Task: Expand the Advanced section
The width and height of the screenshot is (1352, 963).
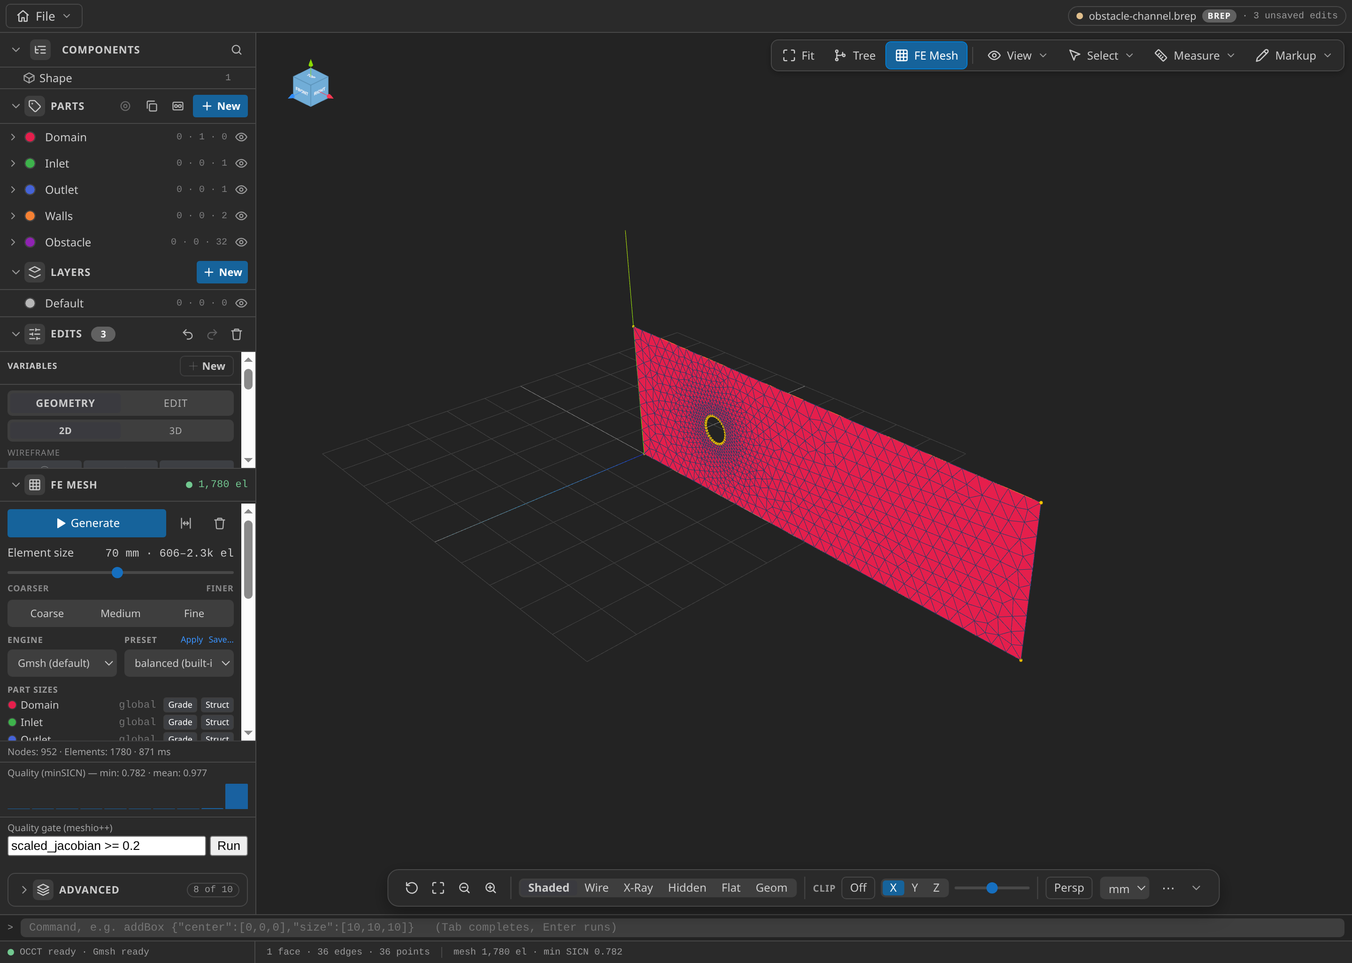Action: click(128, 889)
